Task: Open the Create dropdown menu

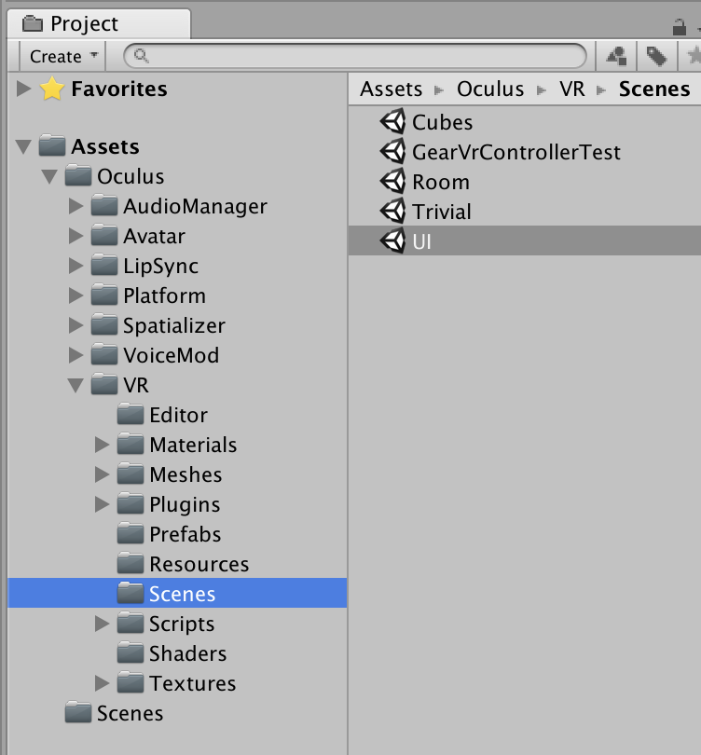Action: (x=59, y=56)
